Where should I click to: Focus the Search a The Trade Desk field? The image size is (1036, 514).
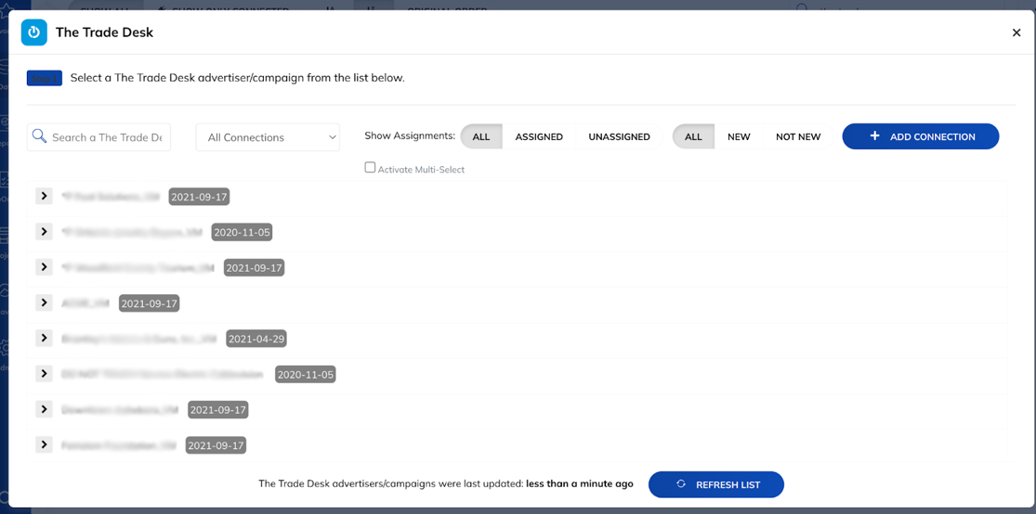98,137
